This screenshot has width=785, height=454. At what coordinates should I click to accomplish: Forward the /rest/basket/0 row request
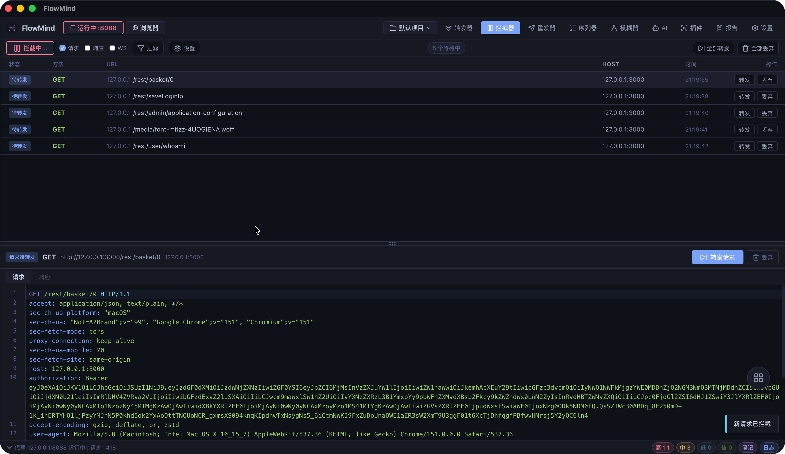coord(744,80)
